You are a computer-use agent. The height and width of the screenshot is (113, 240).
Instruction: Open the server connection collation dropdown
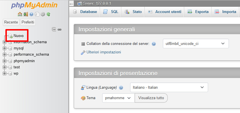tap(196, 44)
